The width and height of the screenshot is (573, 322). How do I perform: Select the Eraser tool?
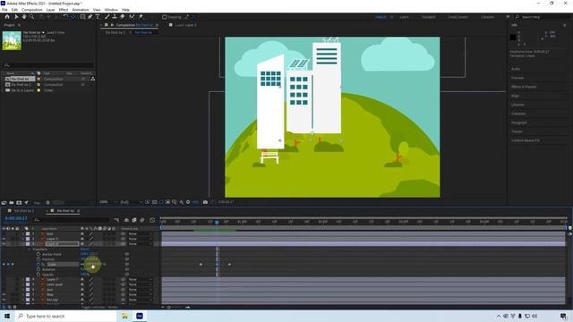pyautogui.click(x=123, y=17)
